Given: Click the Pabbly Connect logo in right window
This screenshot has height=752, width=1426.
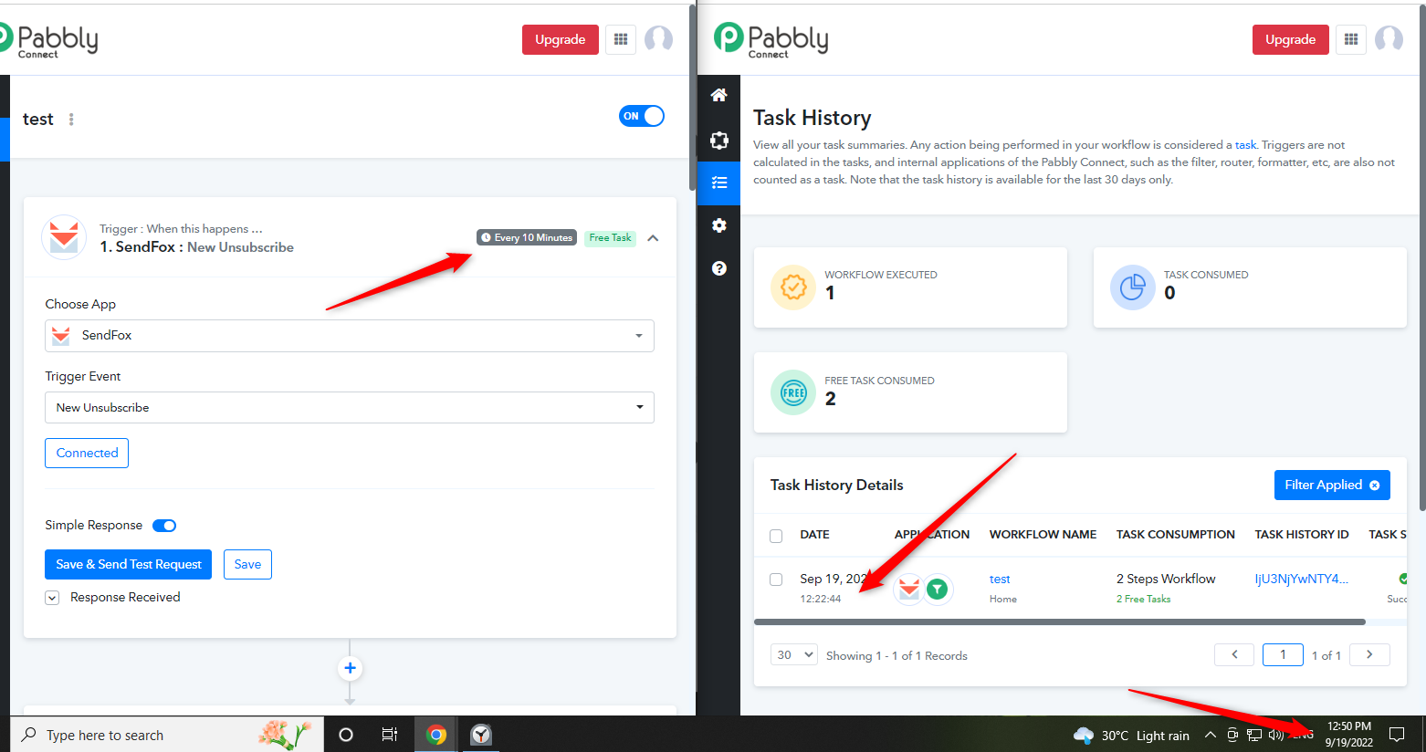Looking at the screenshot, I should [771, 40].
